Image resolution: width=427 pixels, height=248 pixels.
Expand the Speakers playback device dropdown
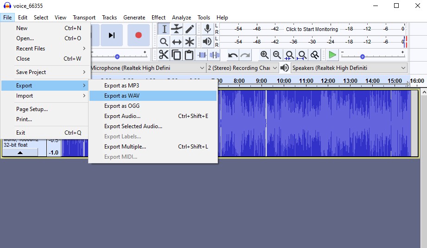pos(349,68)
